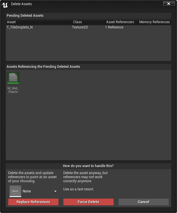Click the Force Delete button
The height and width of the screenshot is (213, 177).
click(88, 202)
